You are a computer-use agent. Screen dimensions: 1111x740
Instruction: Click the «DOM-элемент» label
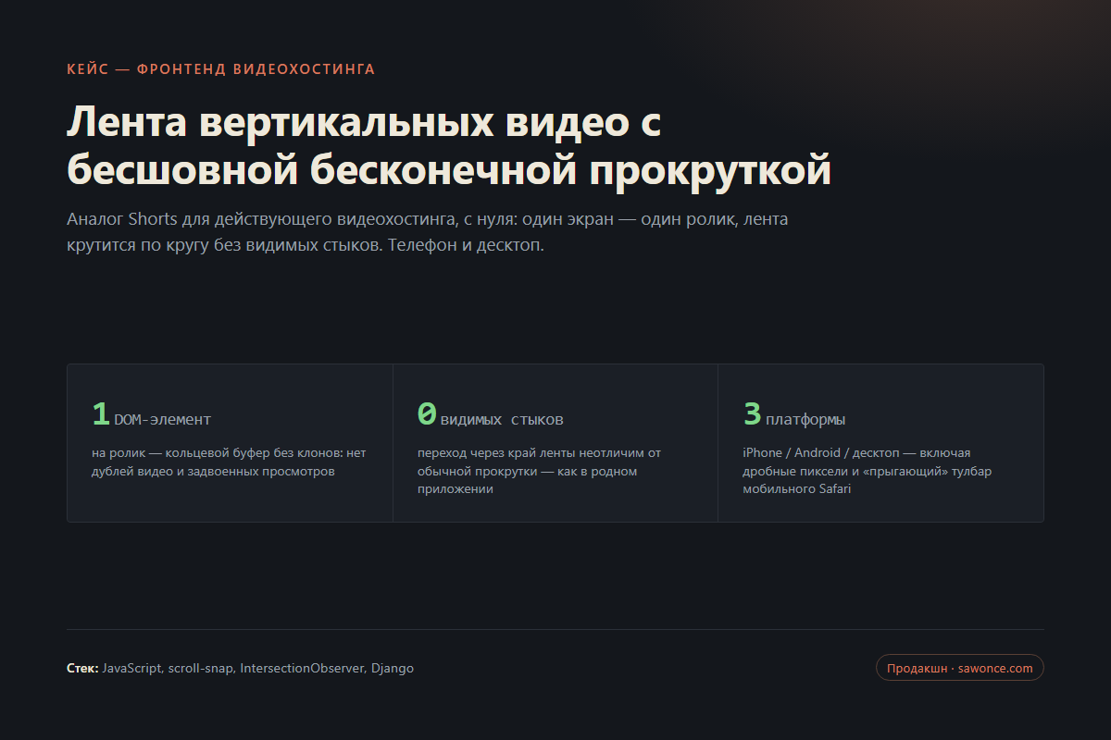163,420
